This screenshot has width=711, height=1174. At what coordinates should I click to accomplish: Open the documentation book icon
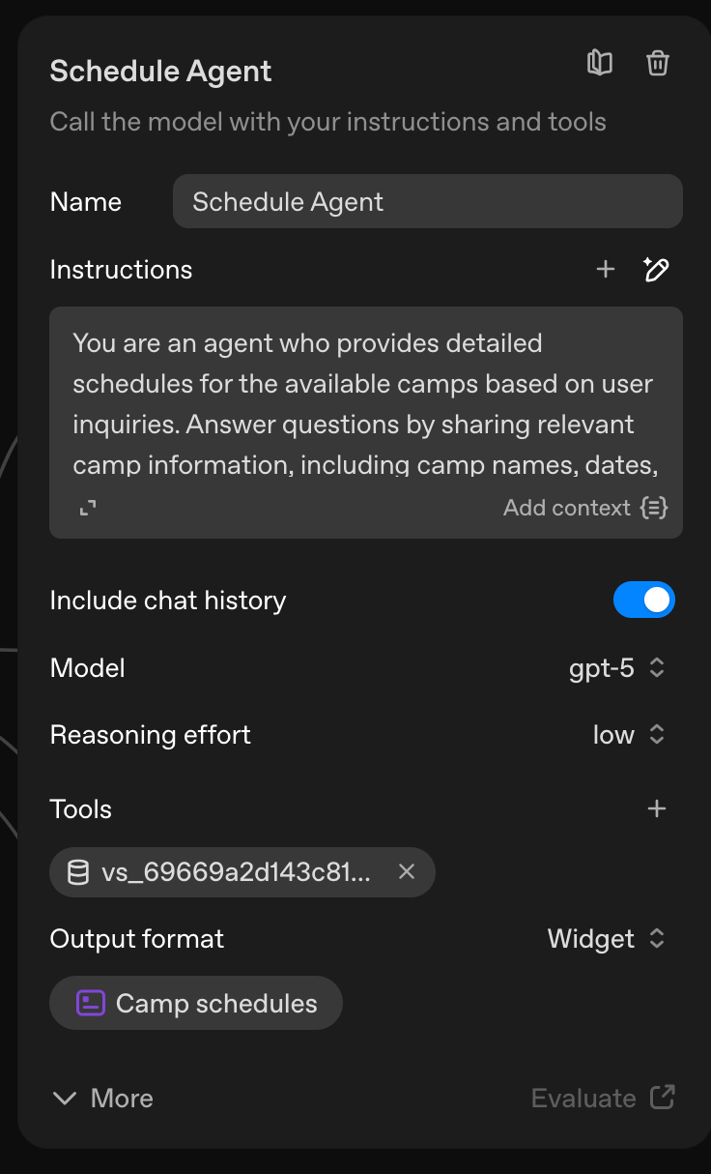[600, 64]
